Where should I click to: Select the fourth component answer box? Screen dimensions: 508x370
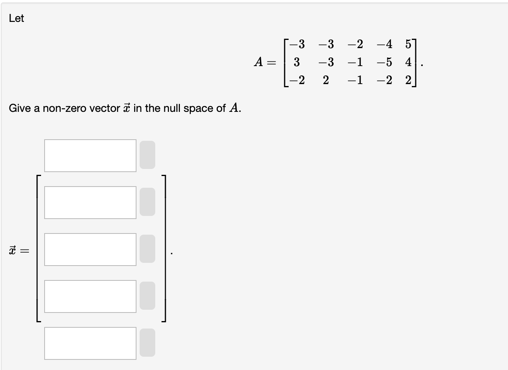point(90,296)
